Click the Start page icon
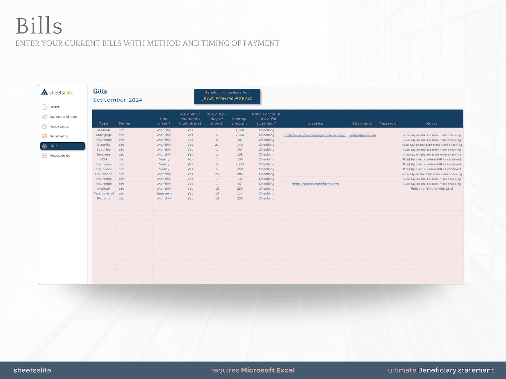Image resolution: width=506 pixels, height=379 pixels. coord(45,107)
